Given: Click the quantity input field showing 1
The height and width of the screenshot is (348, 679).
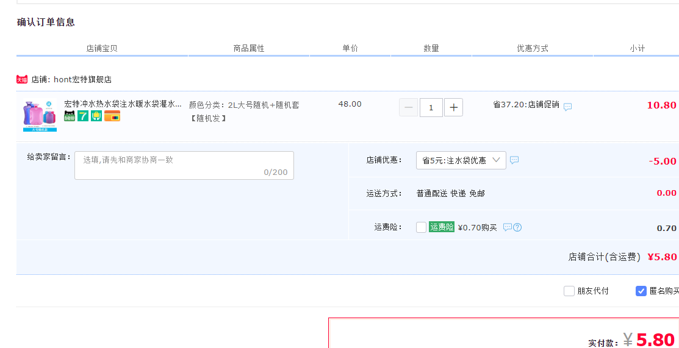Looking at the screenshot, I should click(431, 107).
